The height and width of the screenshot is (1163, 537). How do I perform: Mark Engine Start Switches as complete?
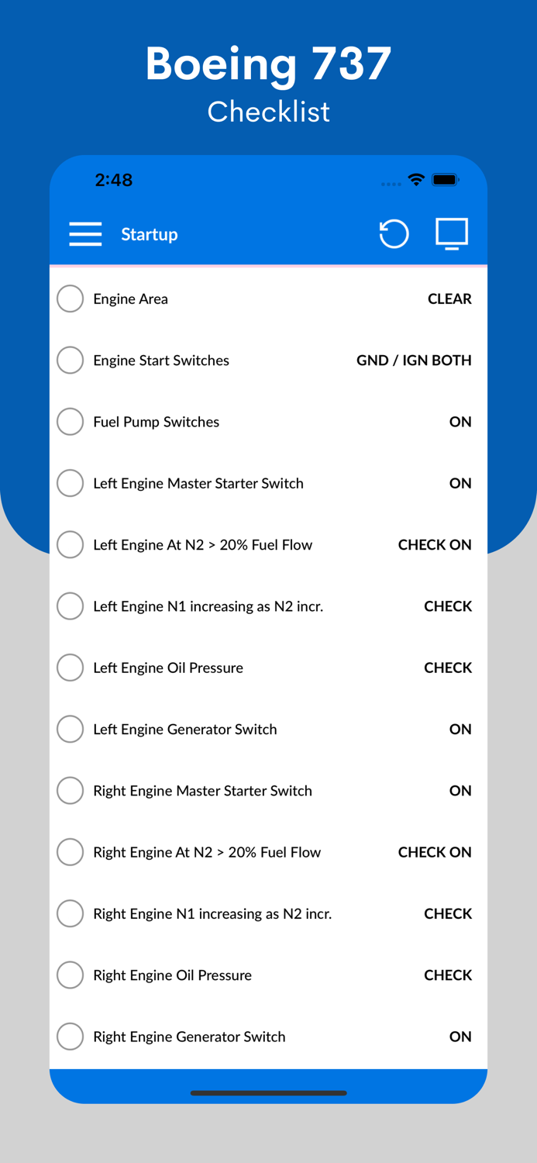[70, 360]
